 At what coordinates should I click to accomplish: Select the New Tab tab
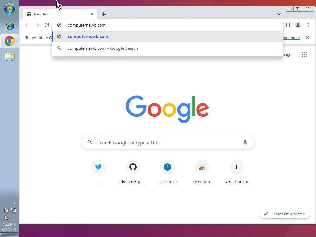[x=60, y=14]
